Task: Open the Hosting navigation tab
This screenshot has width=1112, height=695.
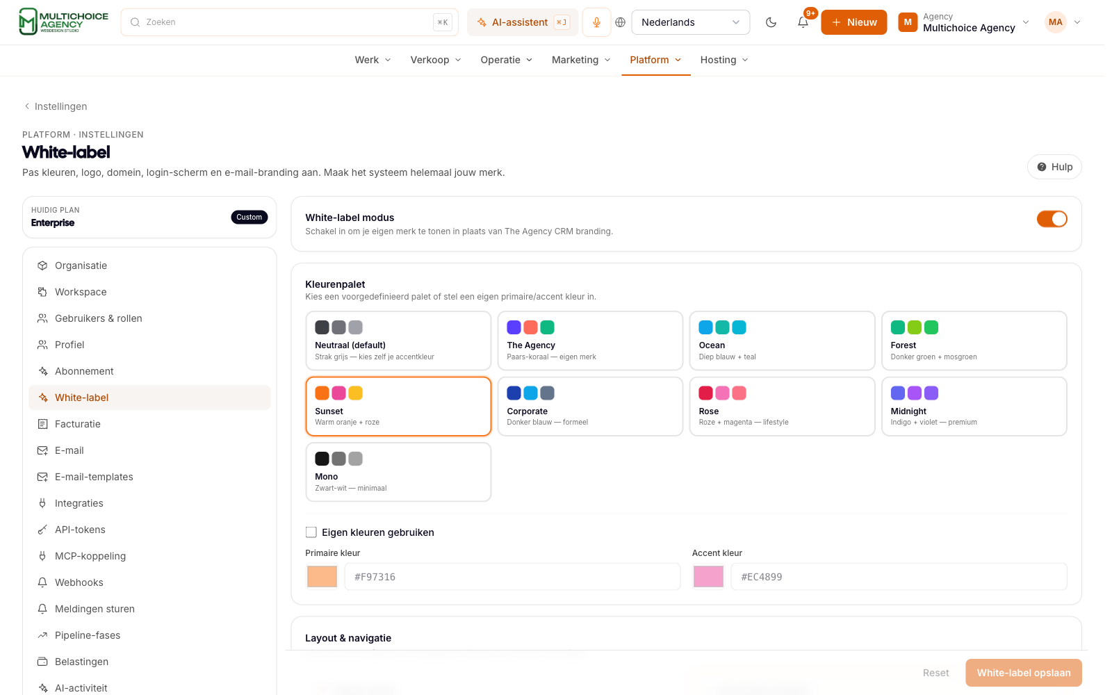Action: [x=724, y=60]
